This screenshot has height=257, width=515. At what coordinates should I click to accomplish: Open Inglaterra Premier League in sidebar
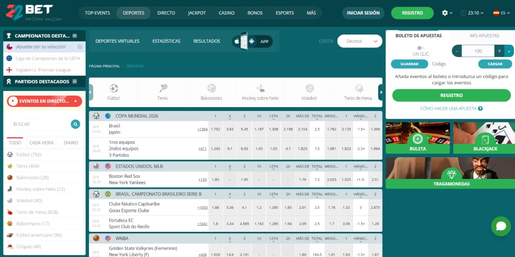(44, 70)
